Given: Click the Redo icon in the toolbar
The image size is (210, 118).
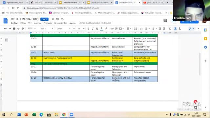Looking at the screenshot, I should click(x=10, y=29).
